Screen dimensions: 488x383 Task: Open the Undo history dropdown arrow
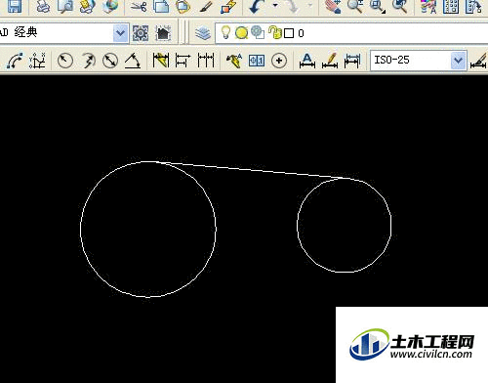tap(275, 6)
